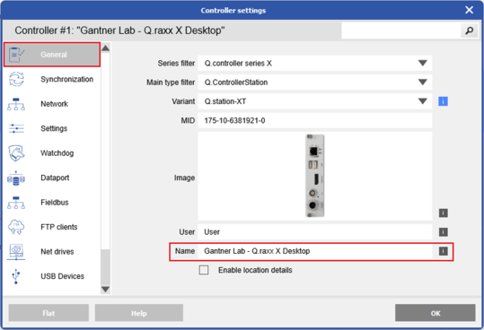Open the FTP clients section

52,227
